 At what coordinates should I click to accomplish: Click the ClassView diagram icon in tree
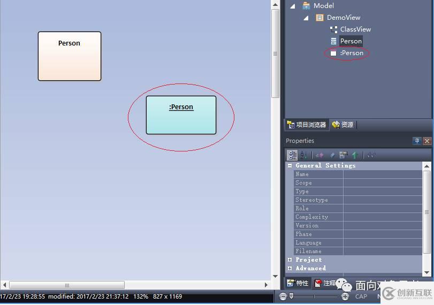333,29
